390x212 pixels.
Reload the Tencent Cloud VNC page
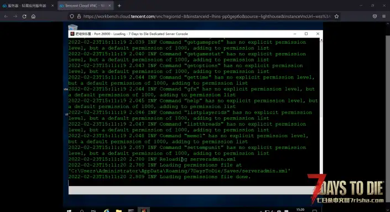click(24, 17)
